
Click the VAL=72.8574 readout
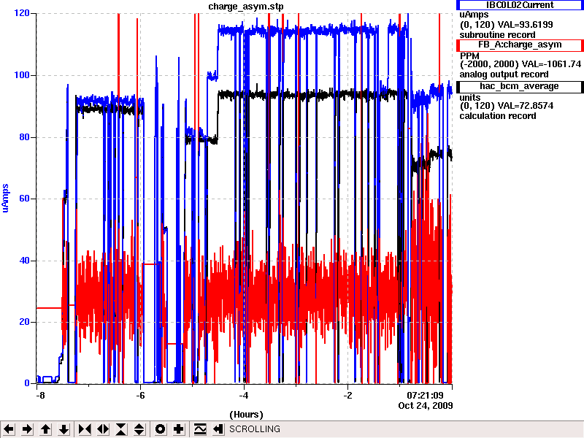526,106
